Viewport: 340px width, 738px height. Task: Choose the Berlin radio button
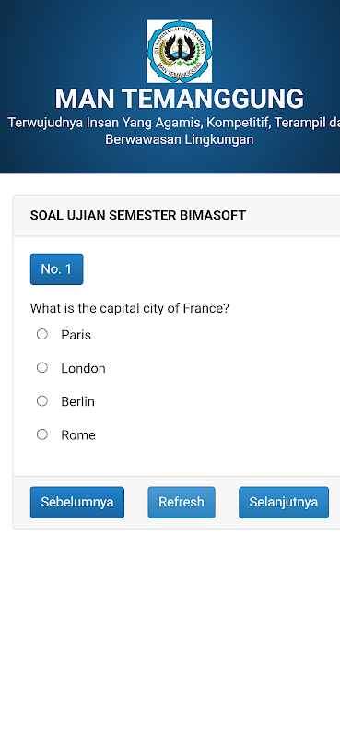(42, 401)
